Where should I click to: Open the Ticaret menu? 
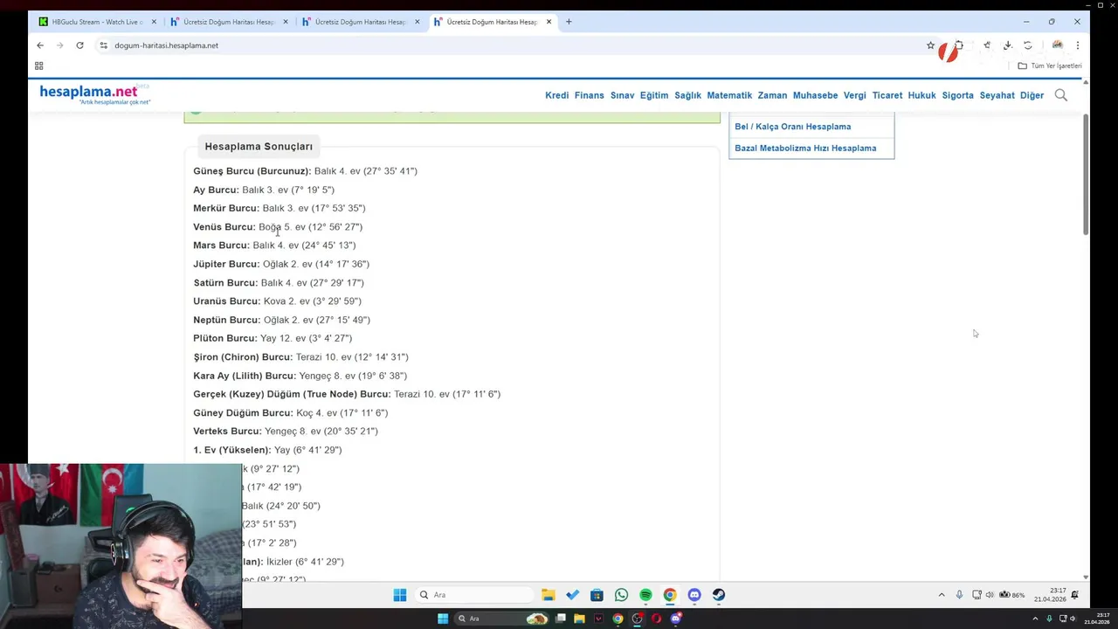[x=887, y=95]
